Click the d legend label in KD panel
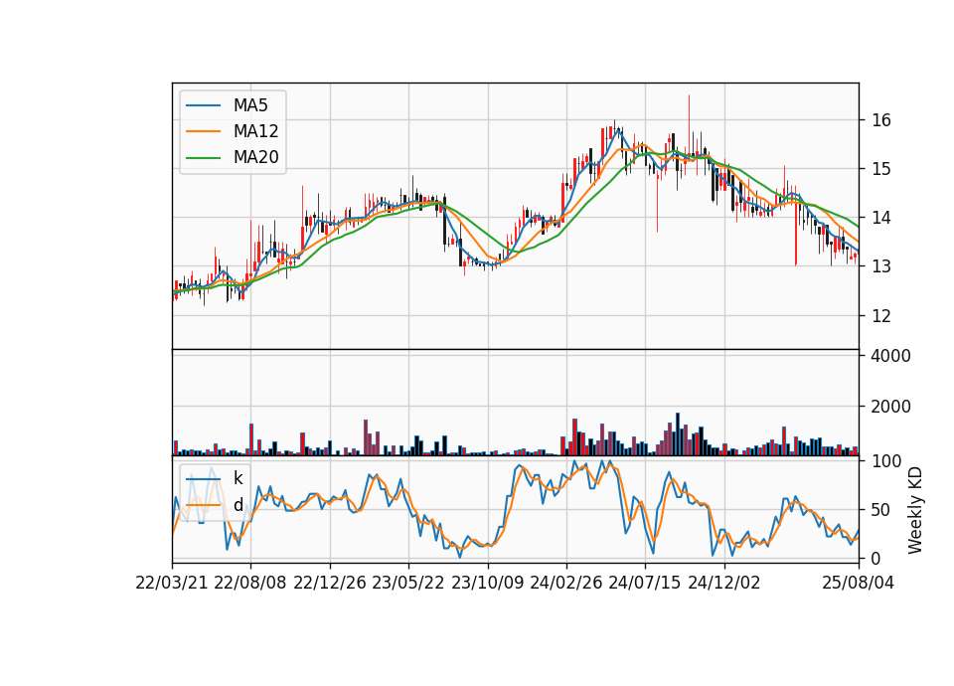Viewport: 954px width, 686px height. [x=238, y=505]
